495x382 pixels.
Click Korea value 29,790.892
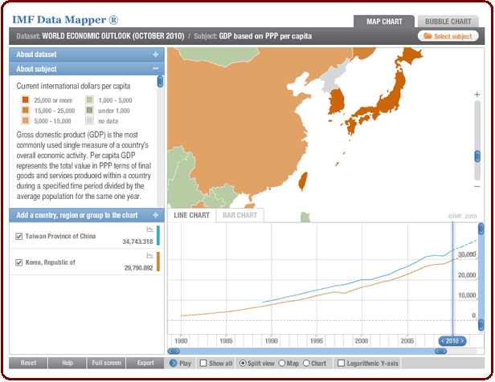138,268
